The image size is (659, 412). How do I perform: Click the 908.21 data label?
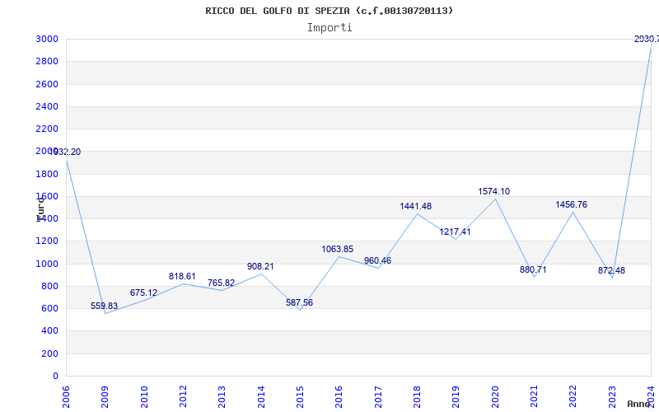[x=260, y=266]
